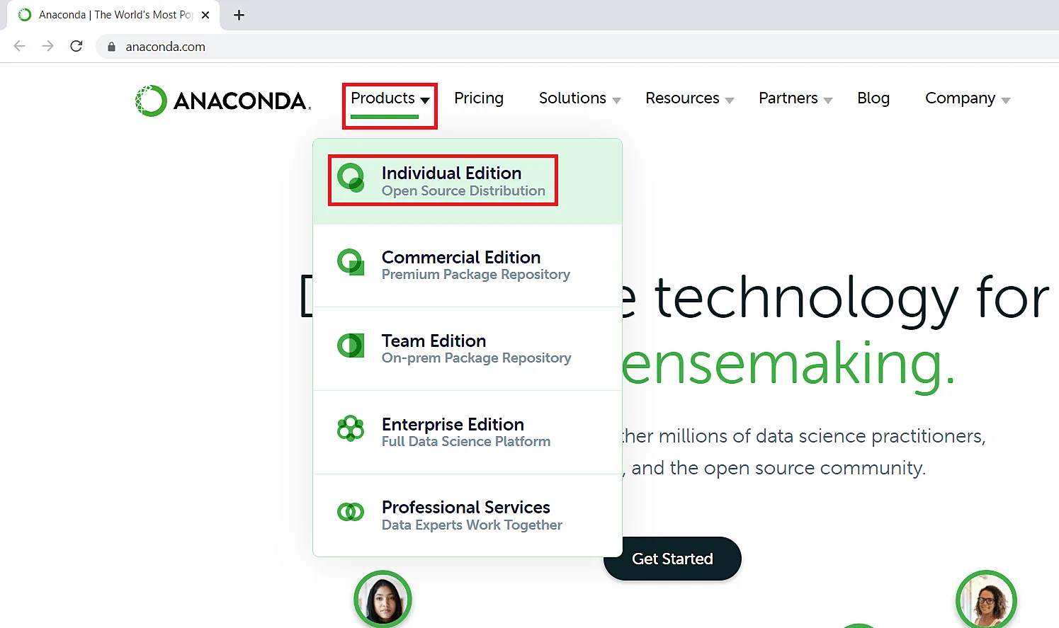This screenshot has width=1059, height=628.
Task: Click the padlock site info icon
Action: [111, 47]
